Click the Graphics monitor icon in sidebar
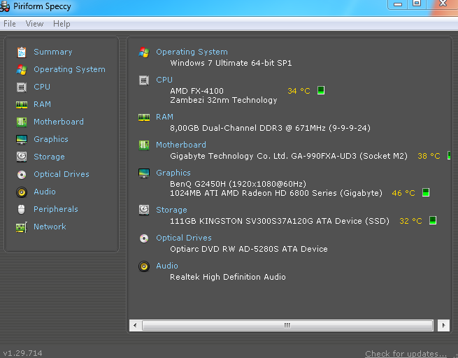Image resolution: width=458 pixels, height=358 pixels. point(22,140)
